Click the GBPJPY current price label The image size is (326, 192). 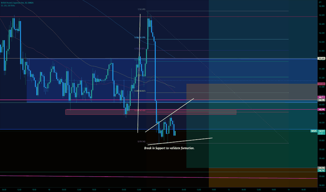(x=314, y=131)
